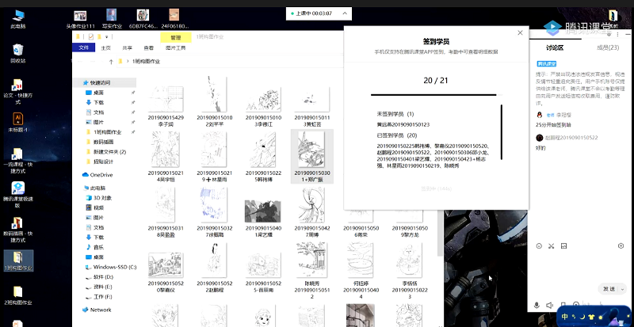The width and height of the screenshot is (634, 327).
Task: Click the checkmark properties icon in the quick access toolbar
Action: [92, 37]
